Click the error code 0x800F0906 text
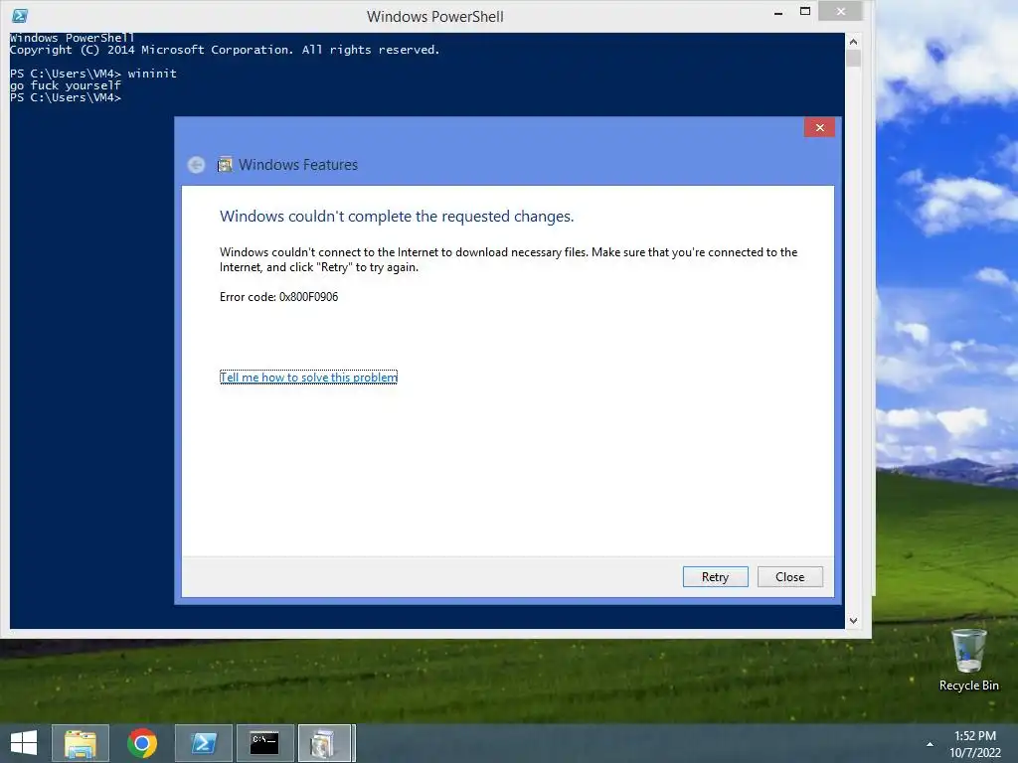Viewport: 1018px width, 763px height. (x=308, y=296)
